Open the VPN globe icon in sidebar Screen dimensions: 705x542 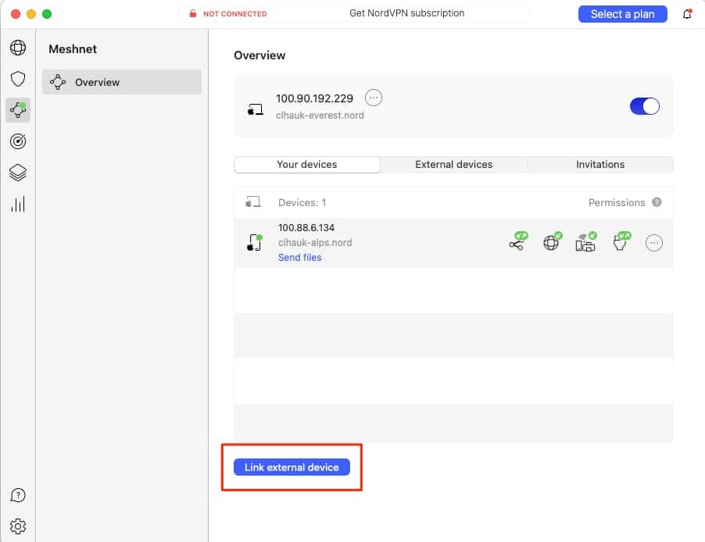point(18,48)
